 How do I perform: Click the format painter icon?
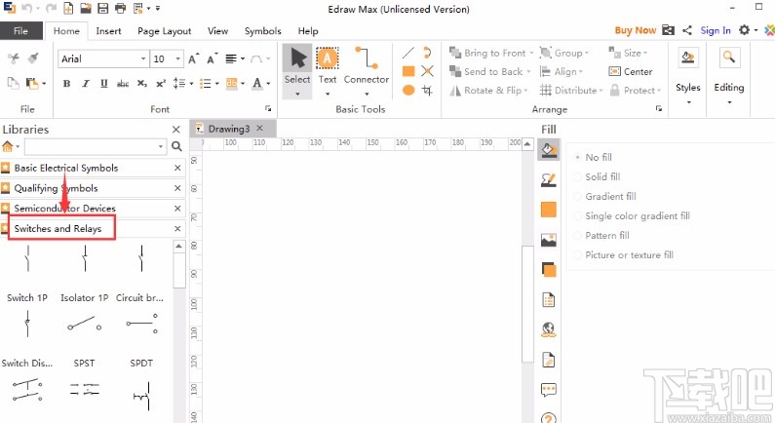point(33,58)
